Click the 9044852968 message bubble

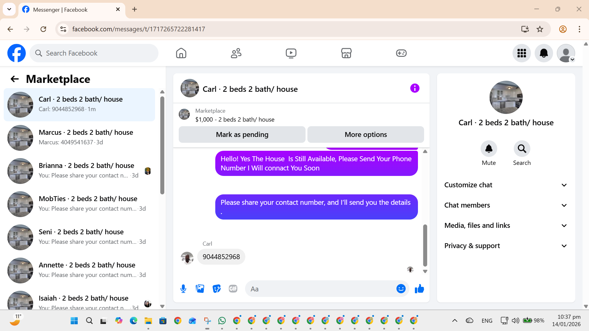(221, 257)
